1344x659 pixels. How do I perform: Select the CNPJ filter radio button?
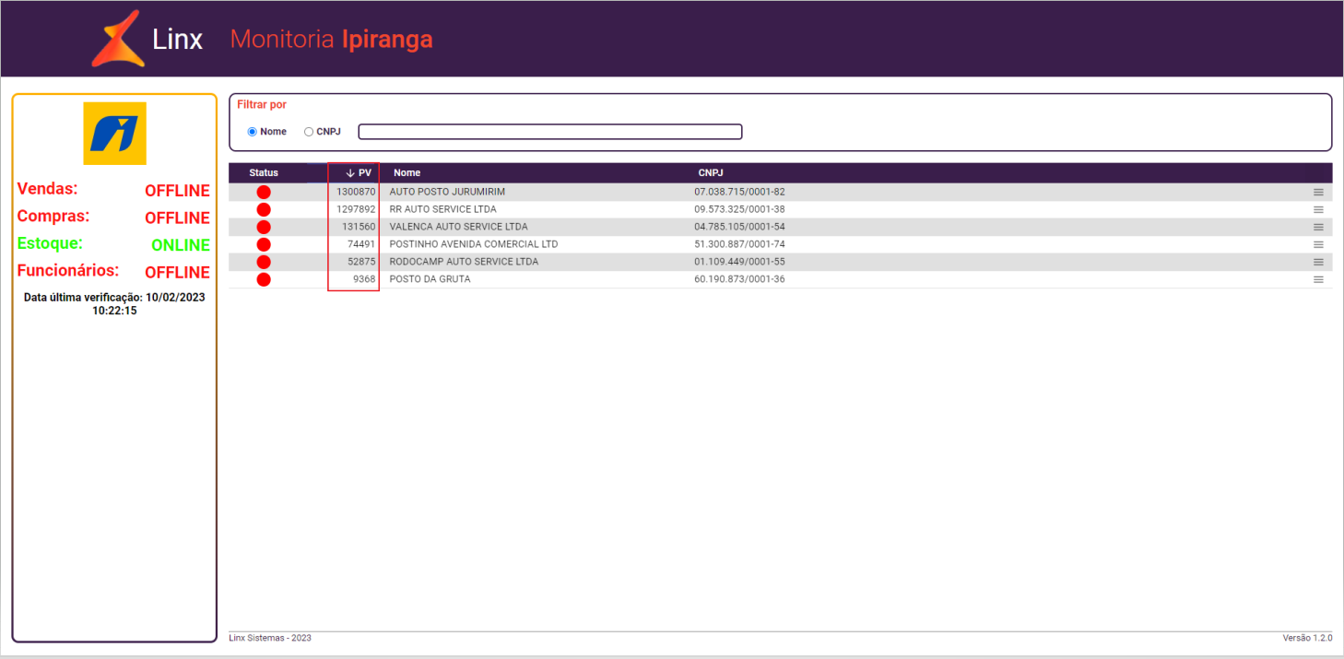pos(309,132)
